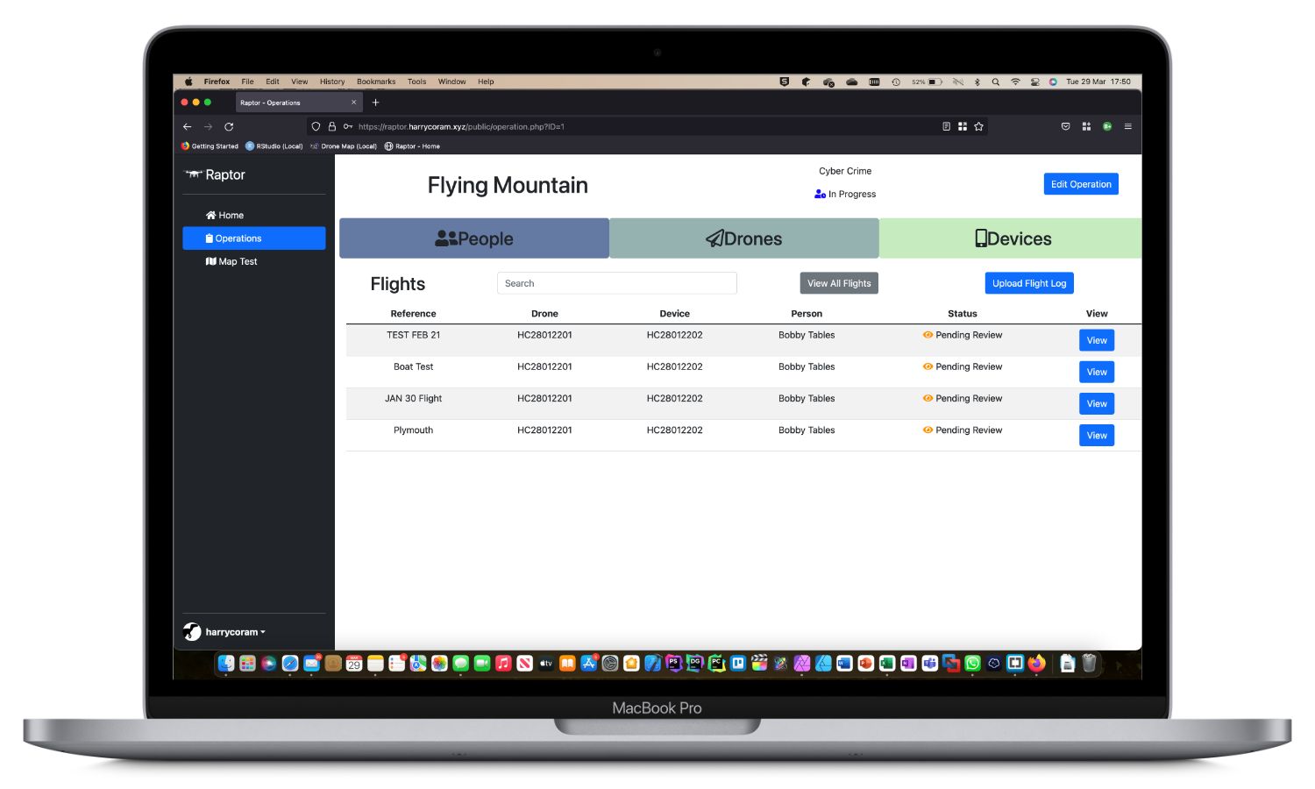This screenshot has height=789, width=1315.
Task: Click the Edit Operation button
Action: [x=1080, y=184]
